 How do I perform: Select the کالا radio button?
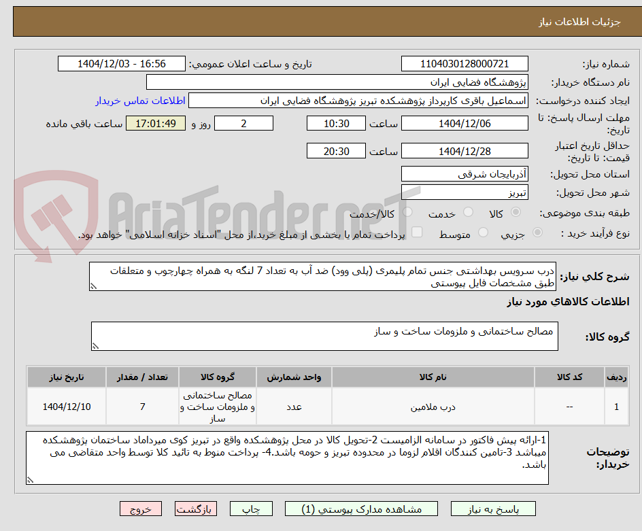point(516,212)
